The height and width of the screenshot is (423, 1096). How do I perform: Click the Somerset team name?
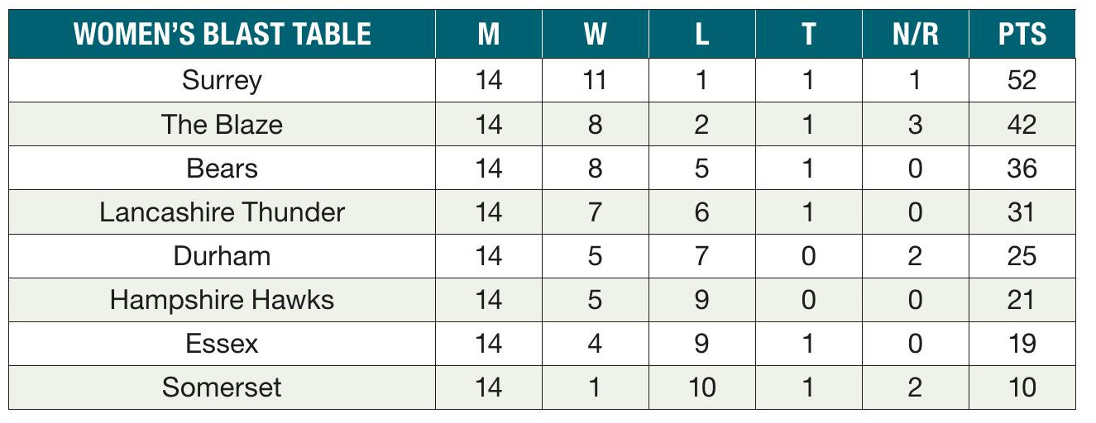click(x=222, y=387)
